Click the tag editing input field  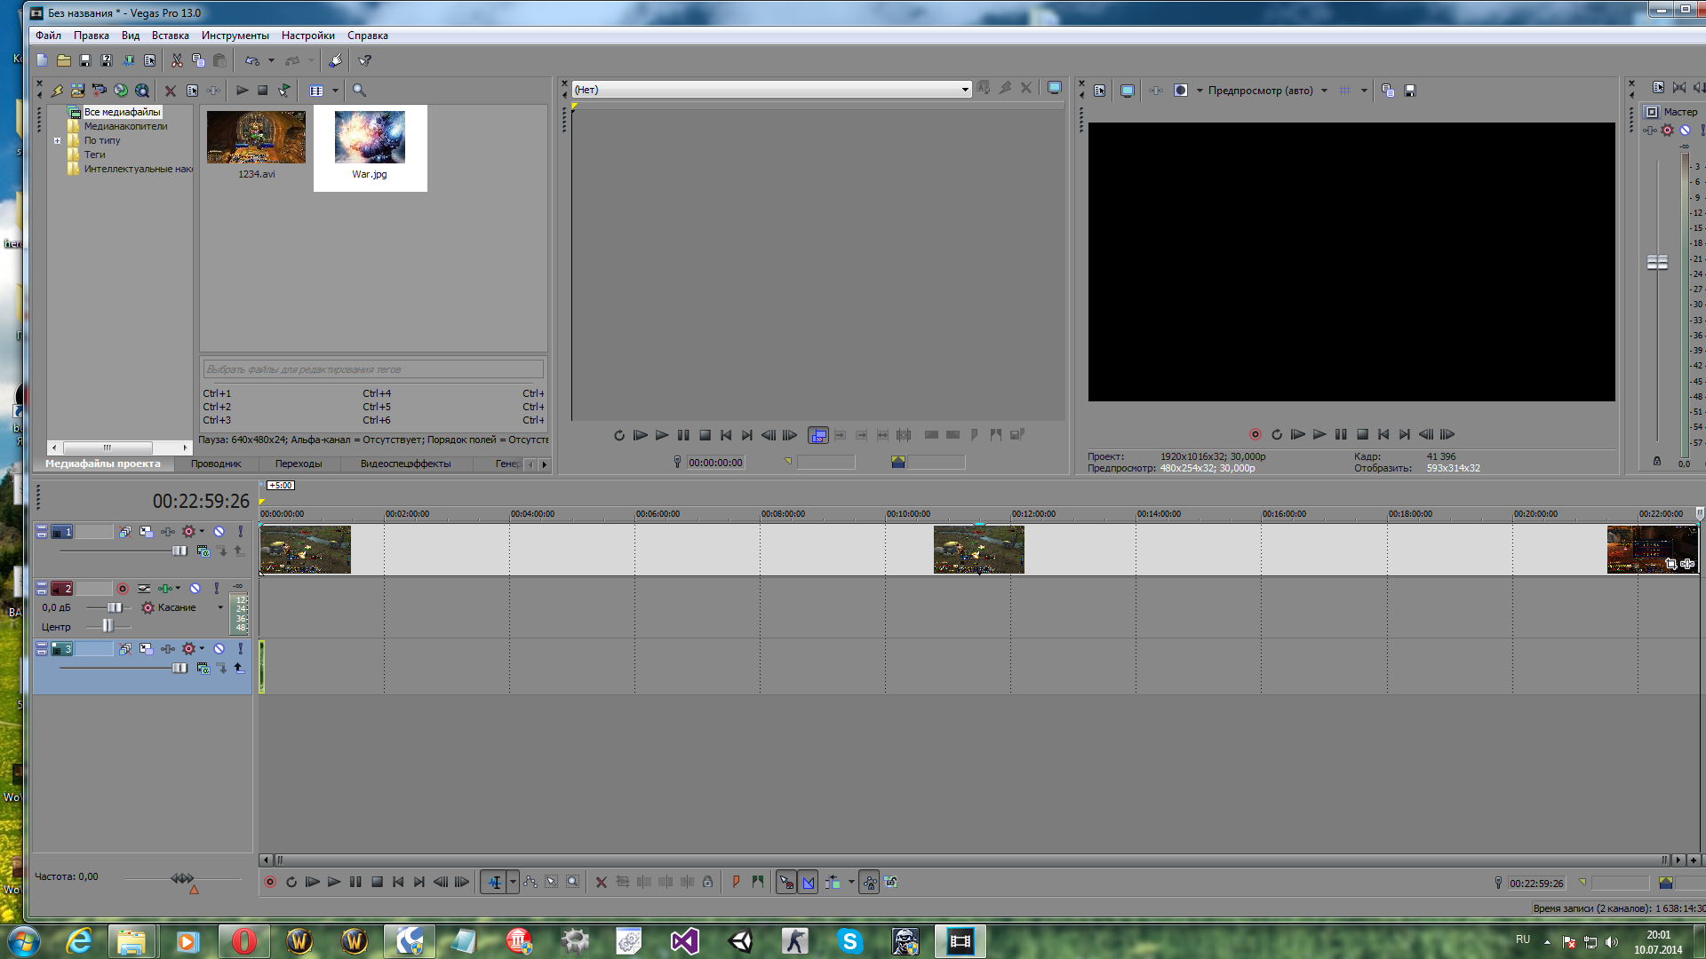[373, 369]
